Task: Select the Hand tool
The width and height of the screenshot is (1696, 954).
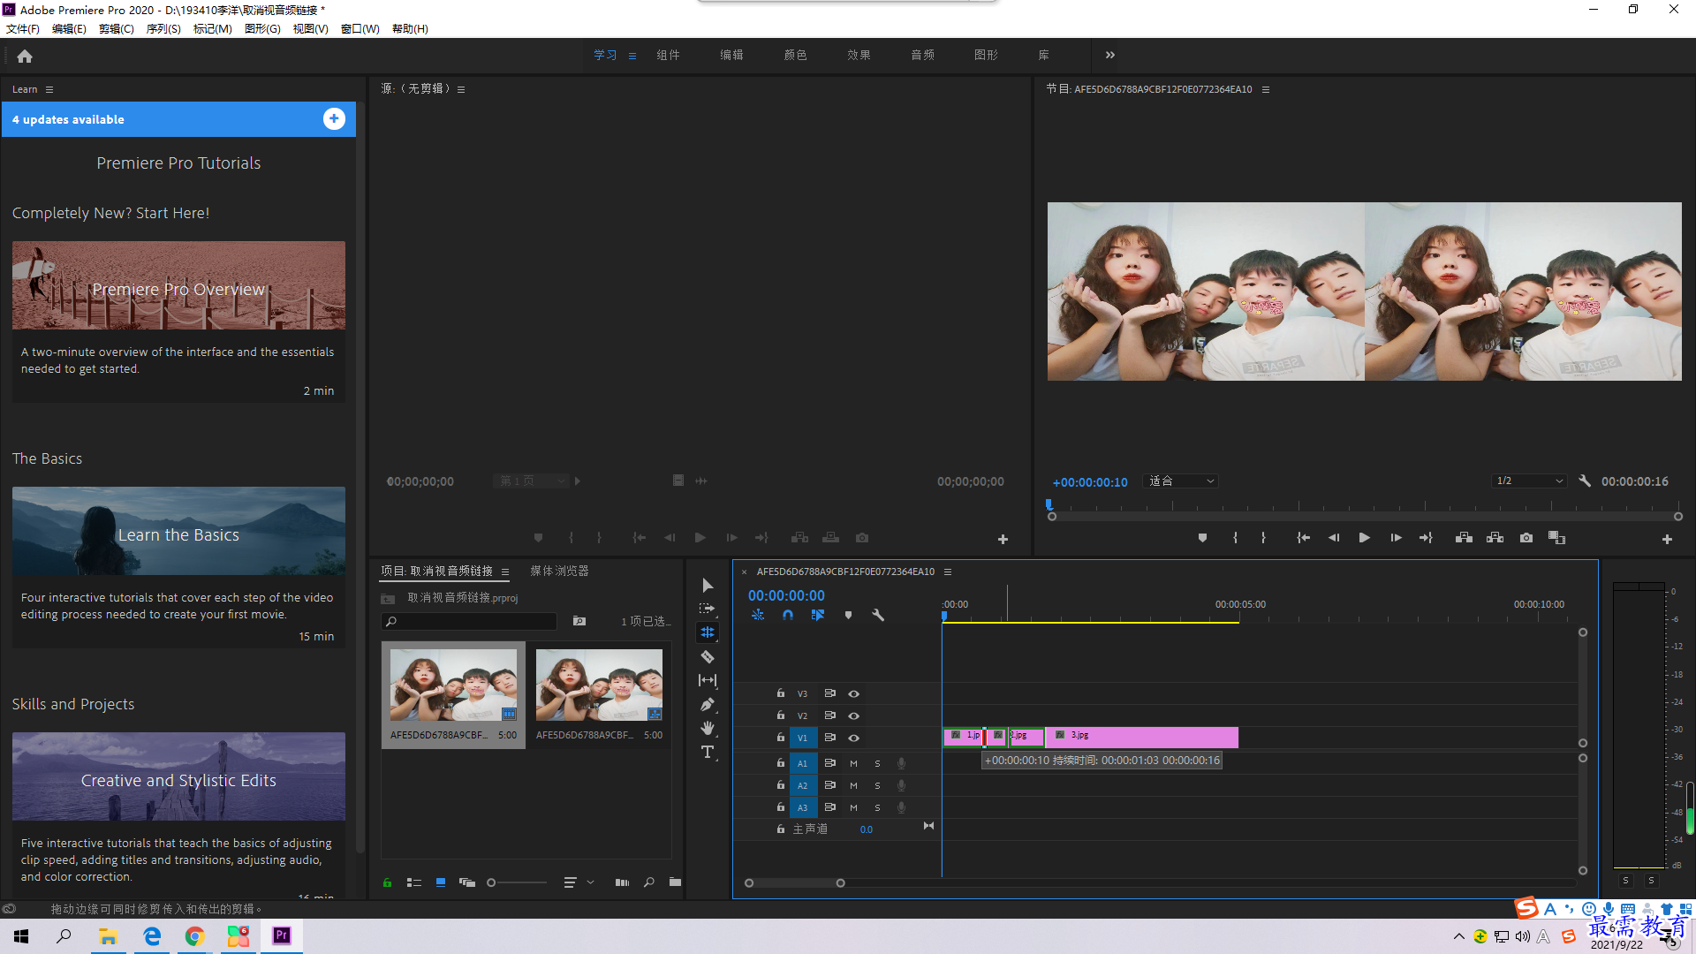Action: click(708, 728)
